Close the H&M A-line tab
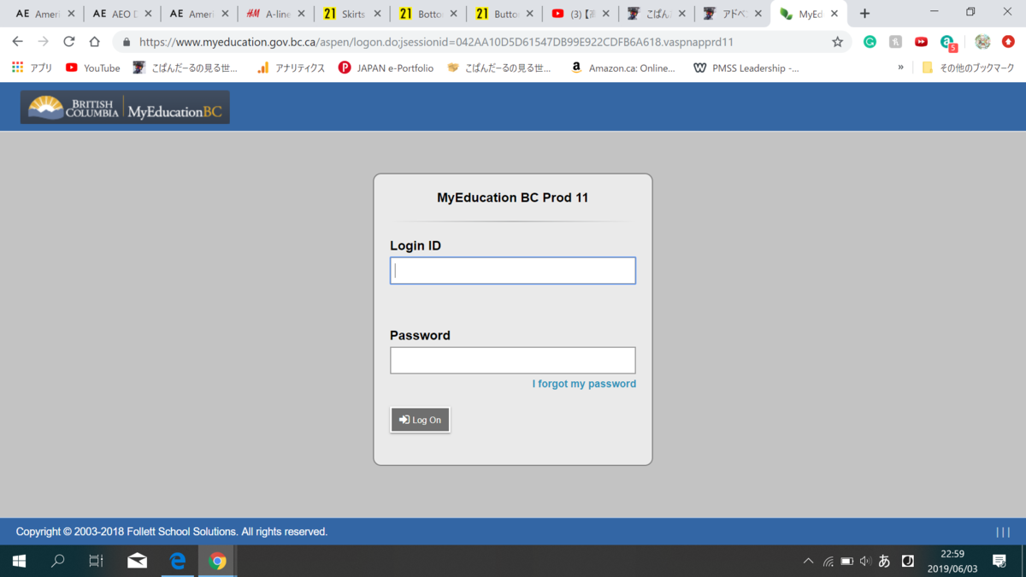The image size is (1026, 577). 301,14
